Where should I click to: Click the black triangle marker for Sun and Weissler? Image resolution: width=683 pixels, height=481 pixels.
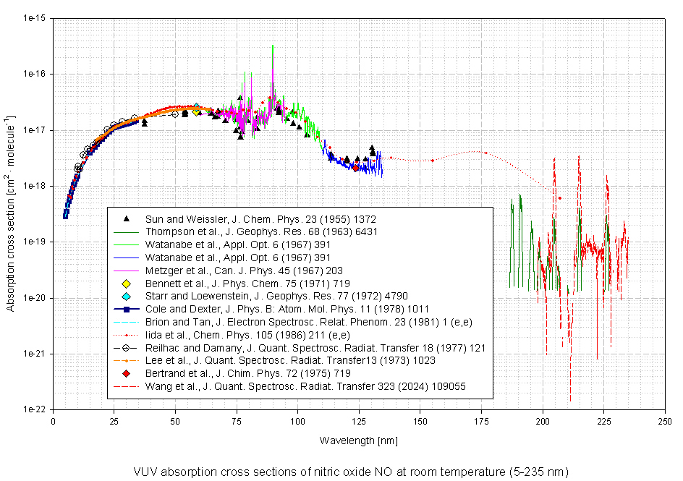tap(127, 218)
